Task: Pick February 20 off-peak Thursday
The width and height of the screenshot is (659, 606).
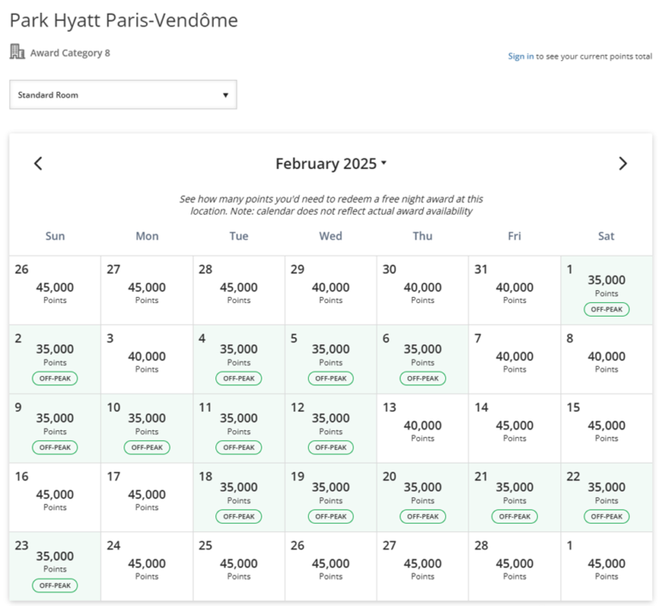Action: click(422, 497)
